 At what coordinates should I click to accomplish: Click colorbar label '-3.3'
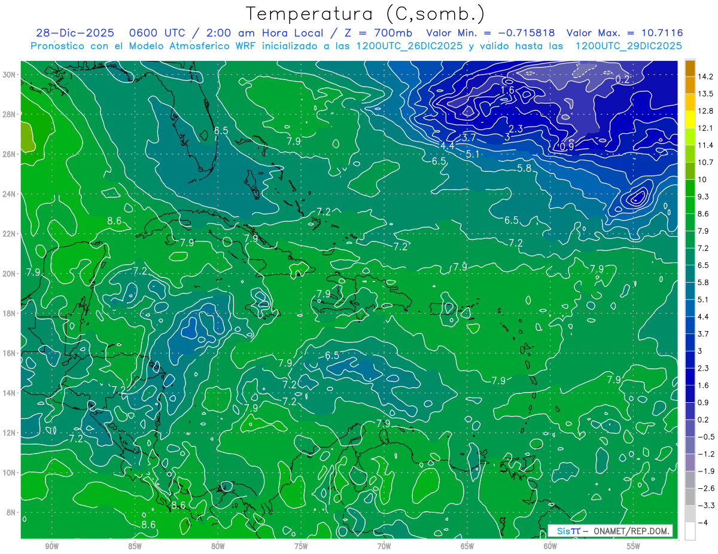coord(705,506)
